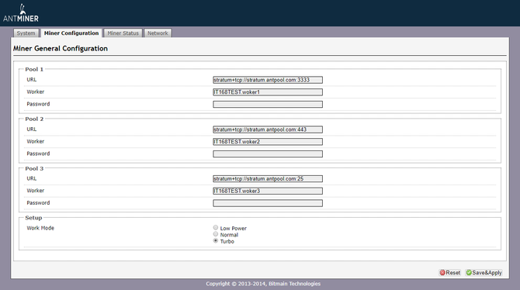This screenshot has height=290, width=520.
Task: Select Normal work mode
Action: pyautogui.click(x=216, y=234)
